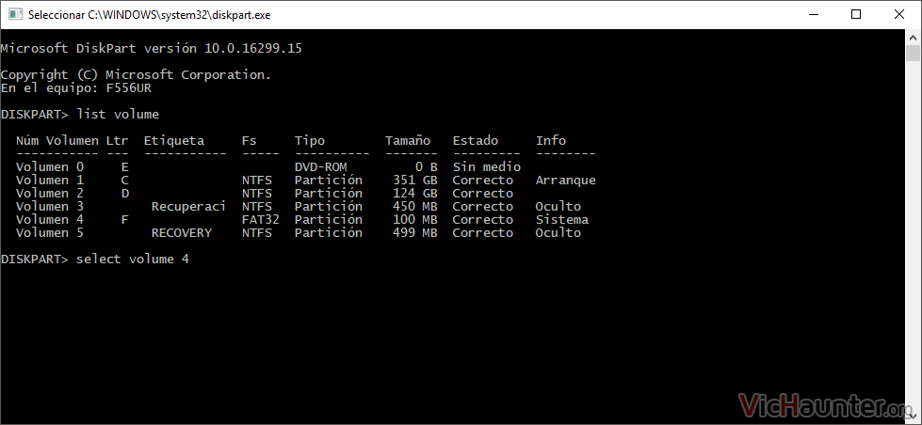This screenshot has width=922, height=425.
Task: Click the 'Copyright (C) Microsoft Corporation.' line
Action: (137, 74)
